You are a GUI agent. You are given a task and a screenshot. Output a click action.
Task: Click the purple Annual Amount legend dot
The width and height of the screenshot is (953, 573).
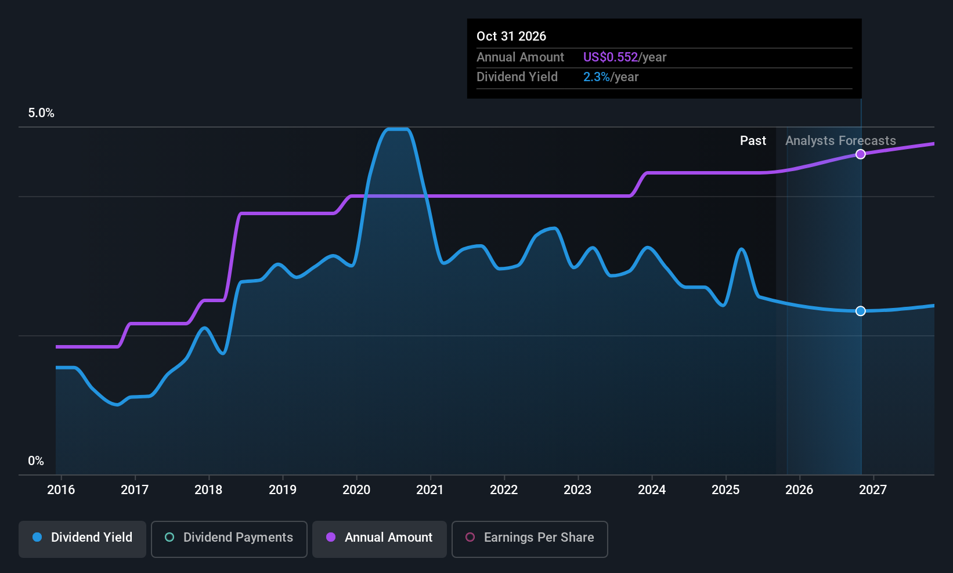click(x=331, y=538)
